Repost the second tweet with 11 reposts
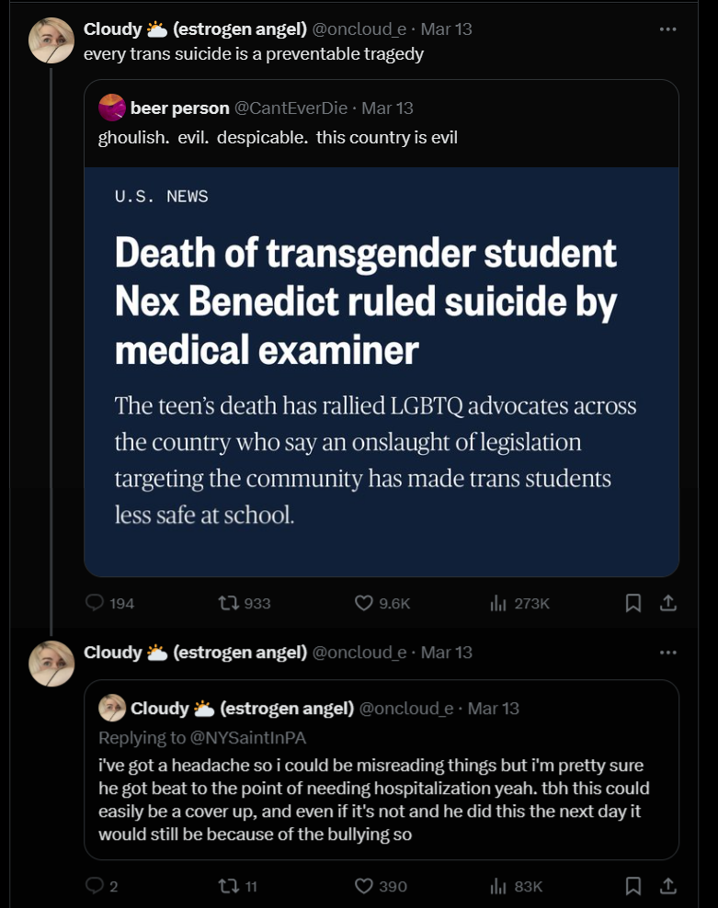The image size is (718, 908). [228, 886]
